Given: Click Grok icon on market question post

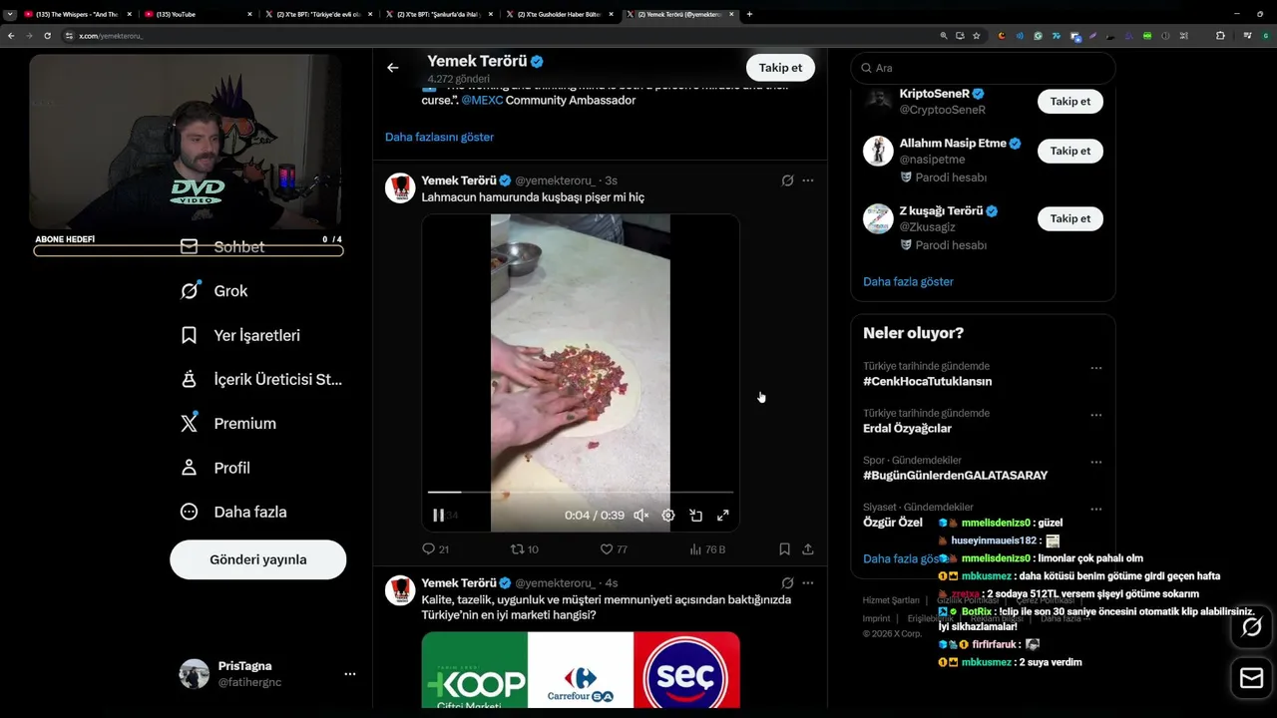Looking at the screenshot, I should [x=787, y=582].
